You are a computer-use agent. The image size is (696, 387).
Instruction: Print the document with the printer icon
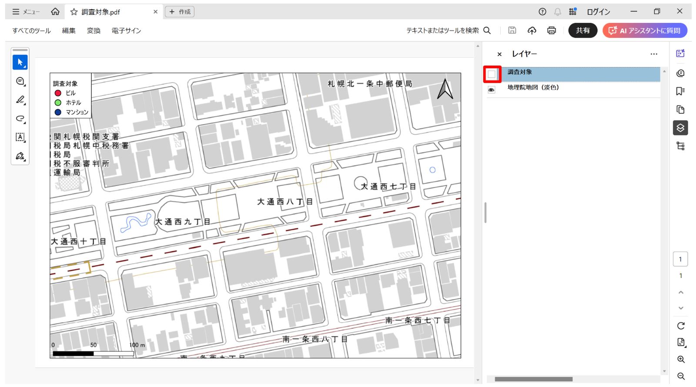(552, 30)
